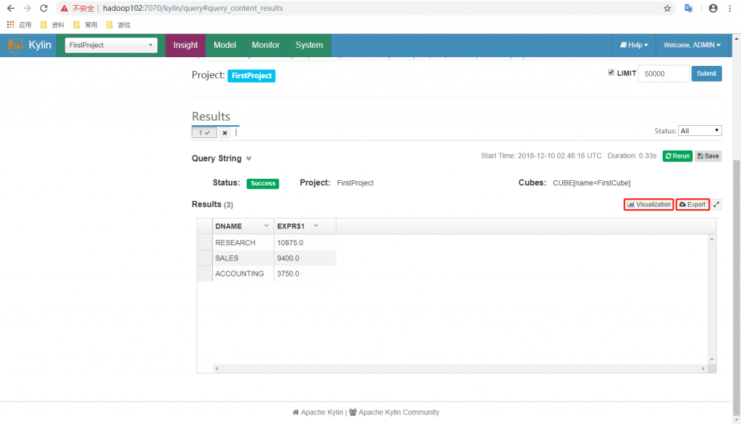
Task: Click the DNAME column header
Action: tap(243, 226)
